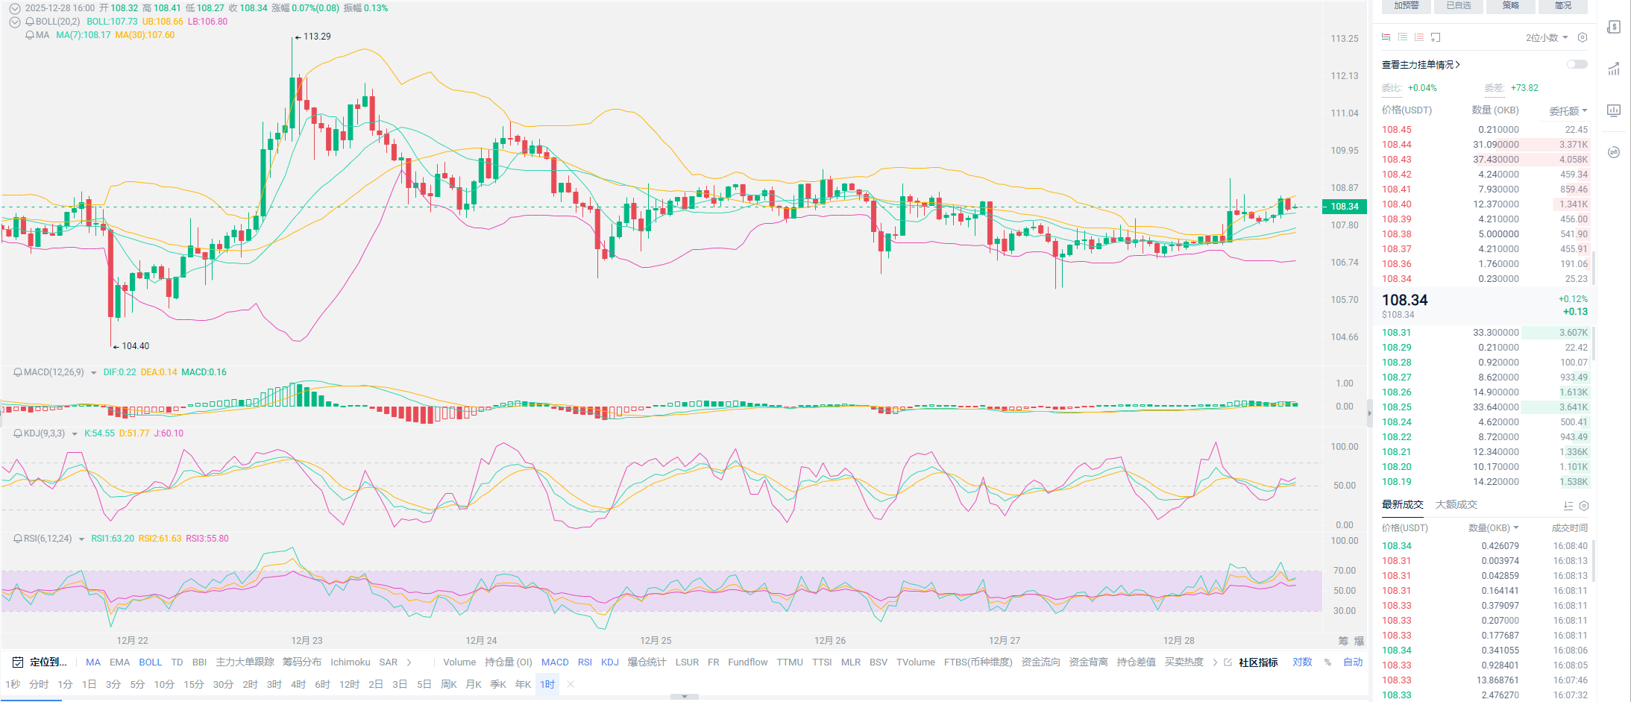The width and height of the screenshot is (1631, 702).
Task: Switch to the 大额成交 tab
Action: (1456, 505)
